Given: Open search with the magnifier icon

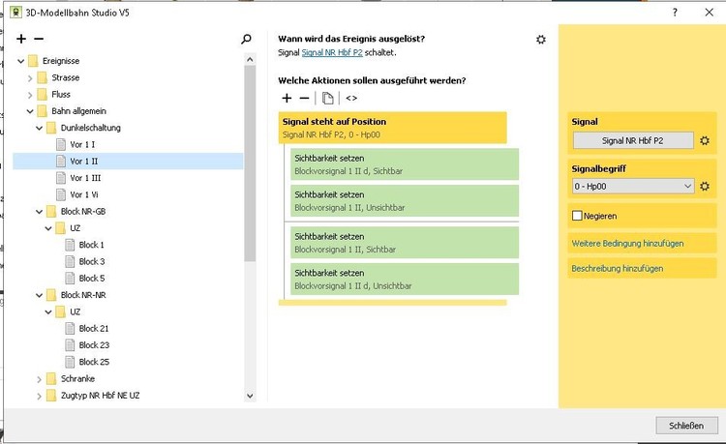Looking at the screenshot, I should (x=246, y=40).
